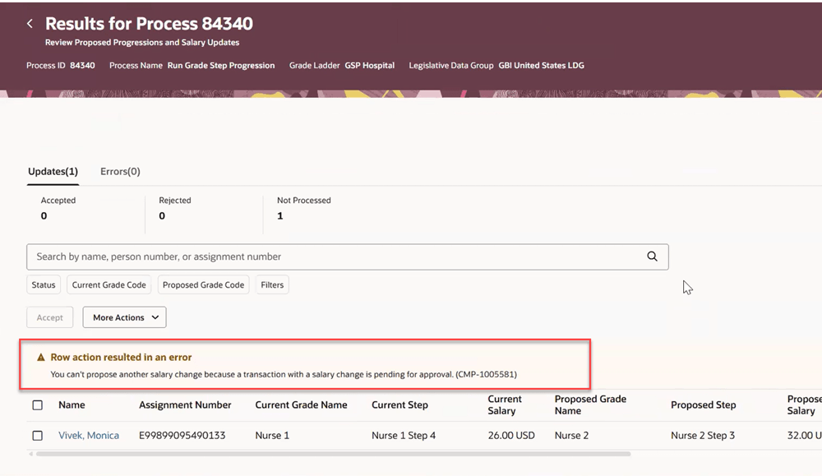Check the row checkbox for Vivek, Monica

(x=37, y=435)
